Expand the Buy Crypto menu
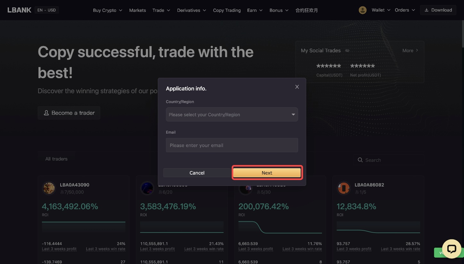 coord(107,10)
